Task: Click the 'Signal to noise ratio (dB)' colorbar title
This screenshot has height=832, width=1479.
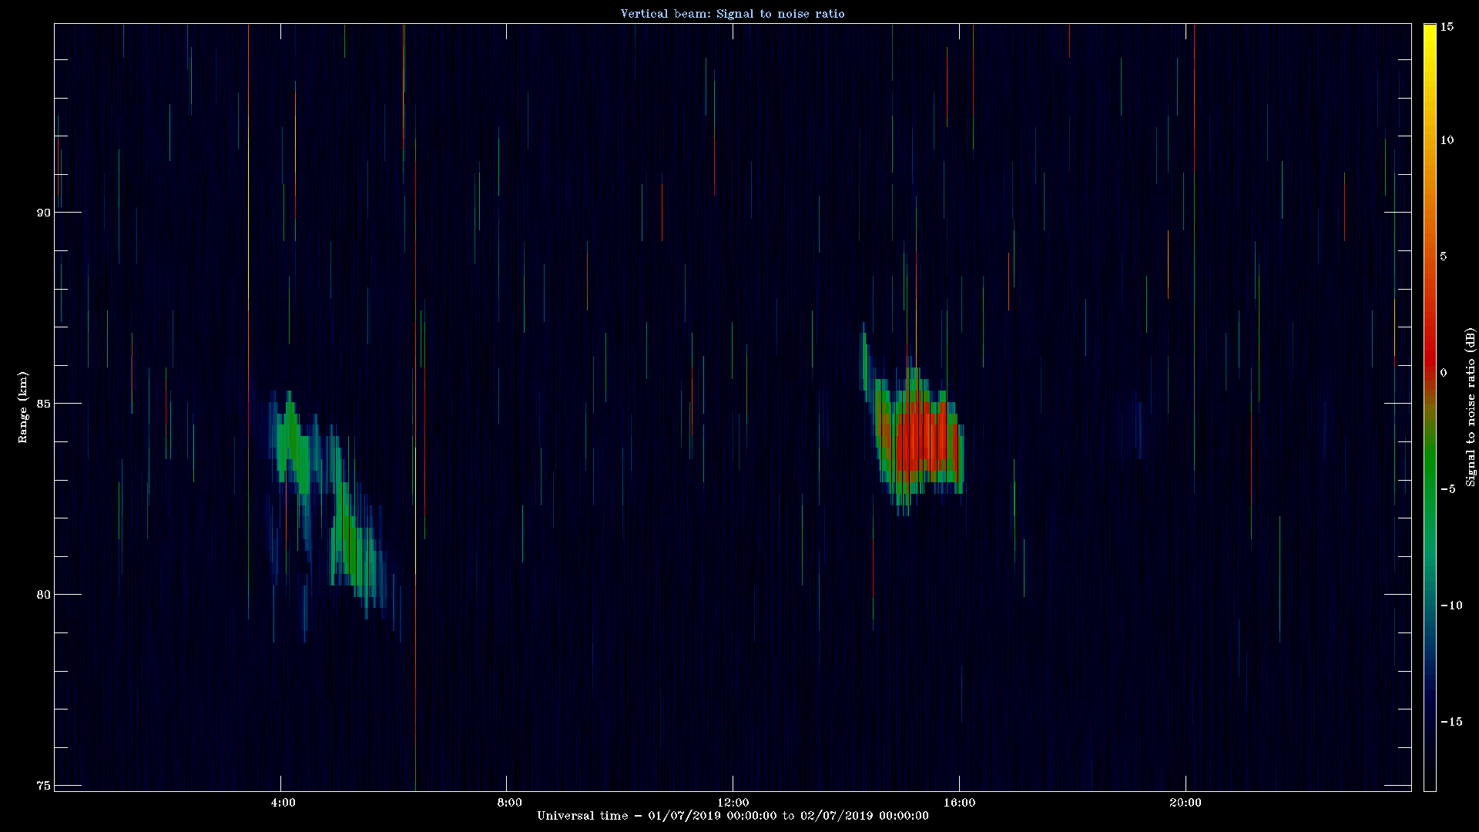Action: (x=1471, y=407)
